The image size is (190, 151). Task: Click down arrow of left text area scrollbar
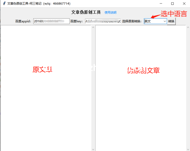coord(93,149)
